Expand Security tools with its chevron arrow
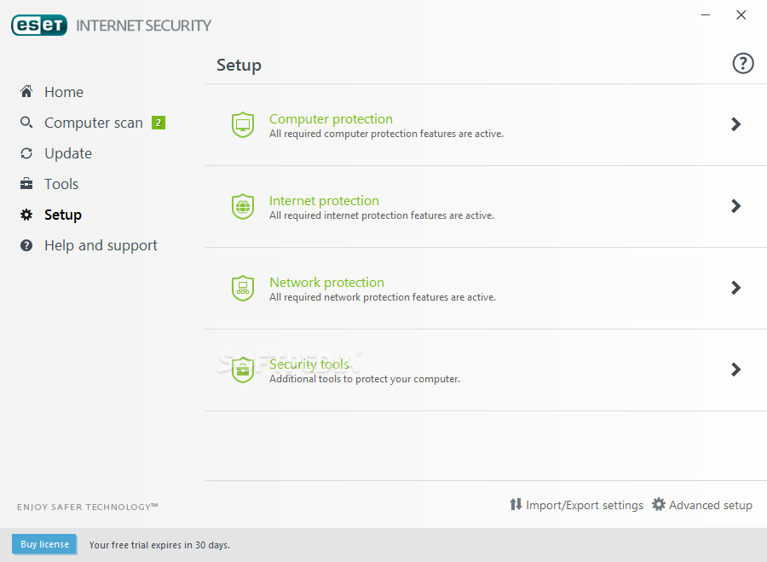The width and height of the screenshot is (767, 562). (x=735, y=370)
